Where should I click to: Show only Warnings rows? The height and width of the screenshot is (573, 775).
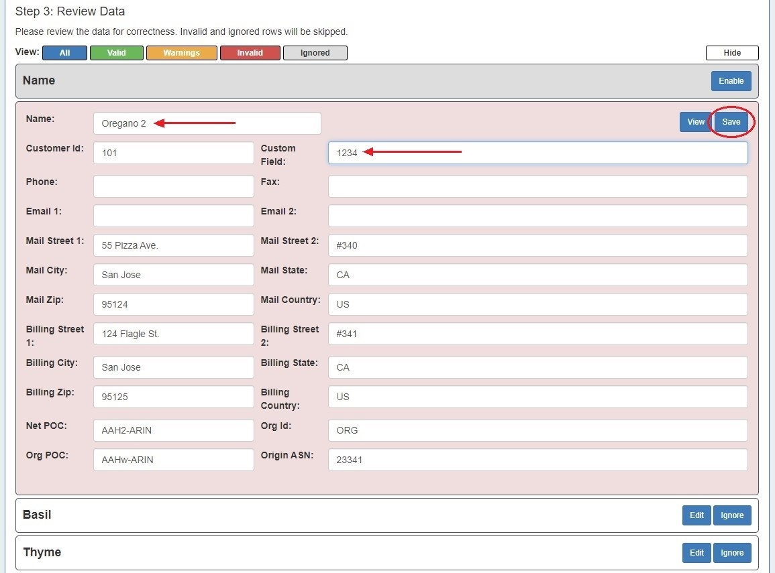(181, 53)
